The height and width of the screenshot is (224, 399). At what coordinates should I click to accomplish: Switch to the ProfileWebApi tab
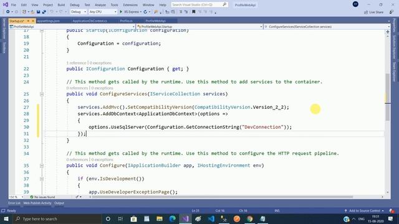coord(155,21)
